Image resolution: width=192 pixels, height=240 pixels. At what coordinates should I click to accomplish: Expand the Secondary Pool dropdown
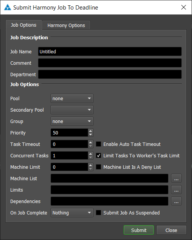[x=72, y=110]
